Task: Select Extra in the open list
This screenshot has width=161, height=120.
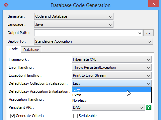Action: pos(112,95)
